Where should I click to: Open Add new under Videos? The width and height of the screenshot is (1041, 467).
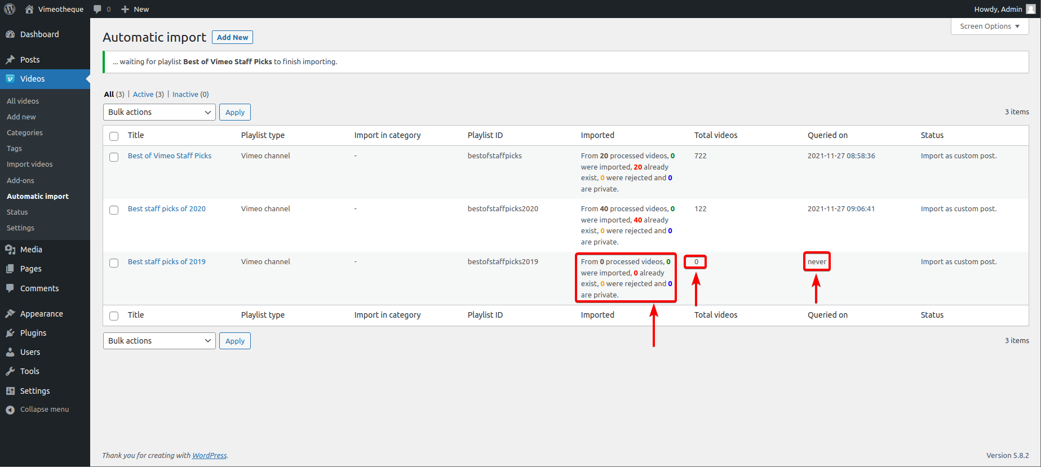pyautogui.click(x=21, y=117)
